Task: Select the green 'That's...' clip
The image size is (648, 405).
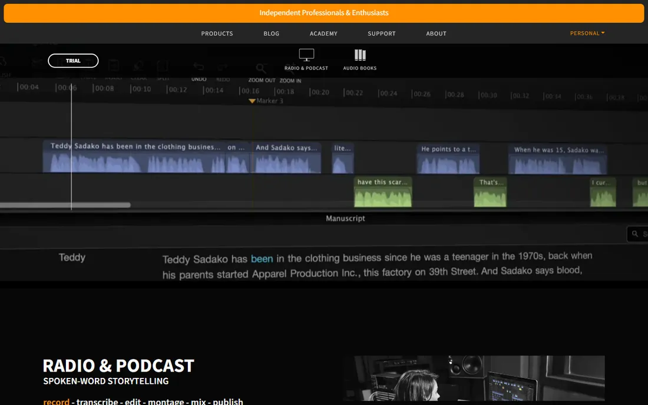Action: [490, 192]
